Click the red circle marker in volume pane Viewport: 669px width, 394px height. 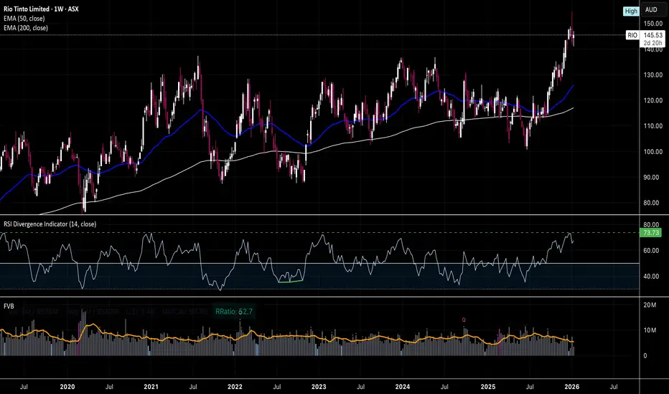[464, 319]
